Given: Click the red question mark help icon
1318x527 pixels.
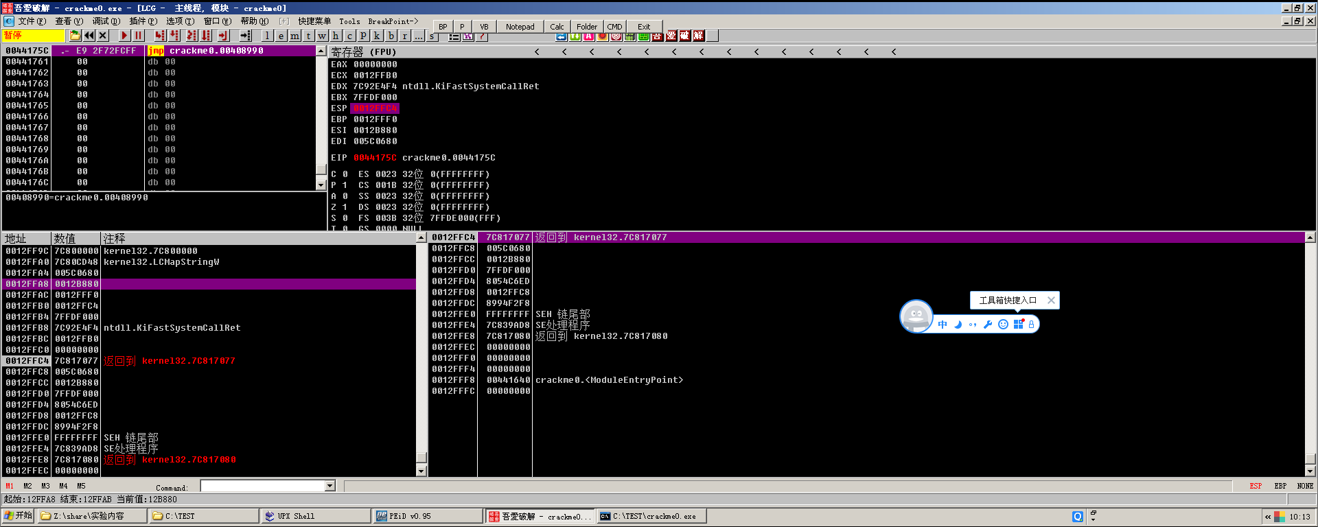Looking at the screenshot, I should (x=481, y=36).
